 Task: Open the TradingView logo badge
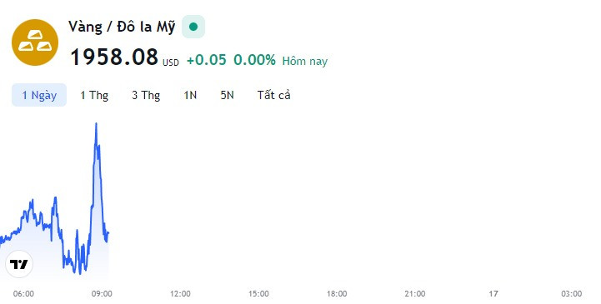click(19, 264)
